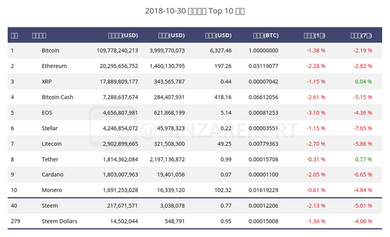Select XRP 7-day change 0.04 %

point(363,81)
